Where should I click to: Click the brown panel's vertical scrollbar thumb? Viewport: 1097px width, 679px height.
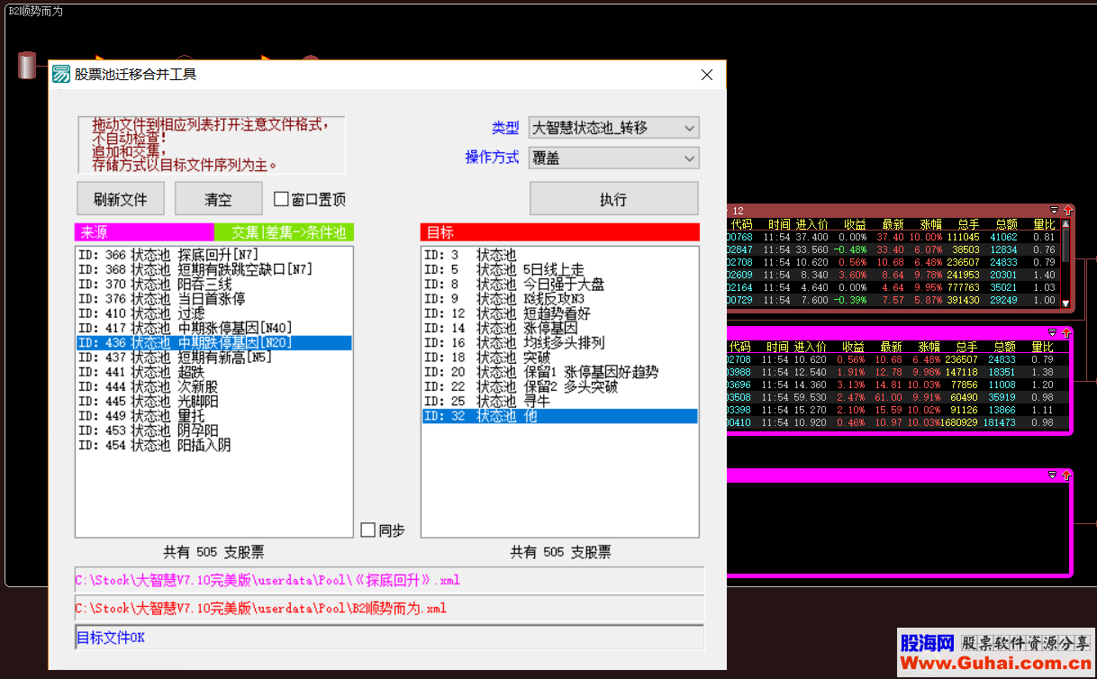(1065, 248)
